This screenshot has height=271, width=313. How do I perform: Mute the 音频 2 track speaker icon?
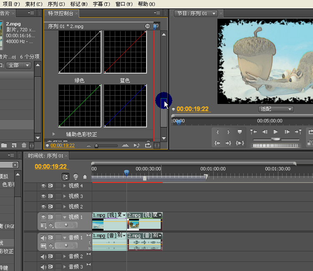coord(43,256)
